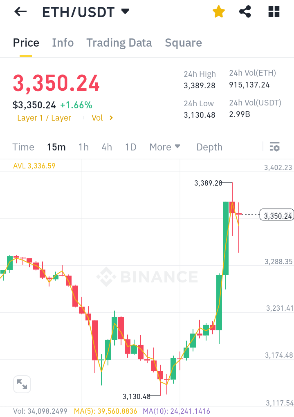The width and height of the screenshot is (294, 417).
Task: Select the 4h chart interval
Action: pyautogui.click(x=107, y=147)
